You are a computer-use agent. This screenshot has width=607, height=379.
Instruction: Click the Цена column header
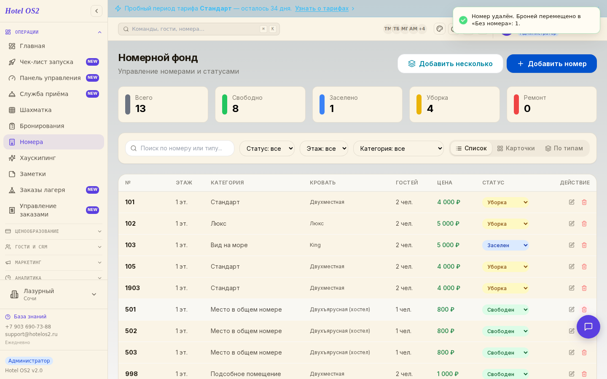tap(445, 183)
